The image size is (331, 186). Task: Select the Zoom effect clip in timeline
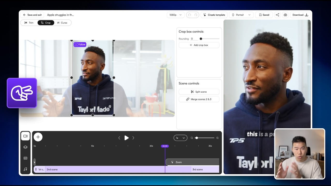point(192,162)
